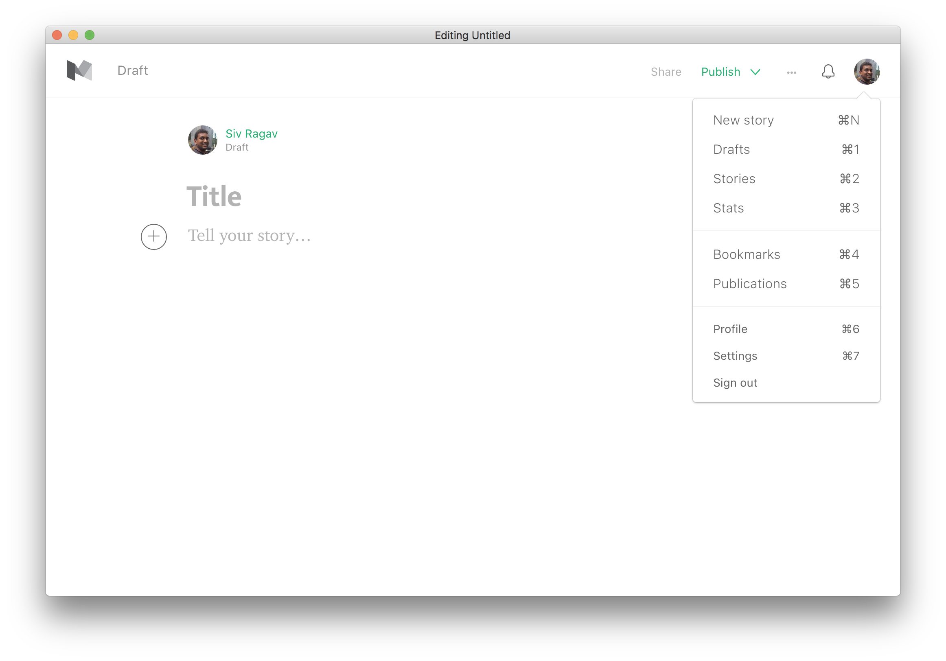This screenshot has width=946, height=661.
Task: Click the plus icon to add content
Action: pyautogui.click(x=154, y=236)
